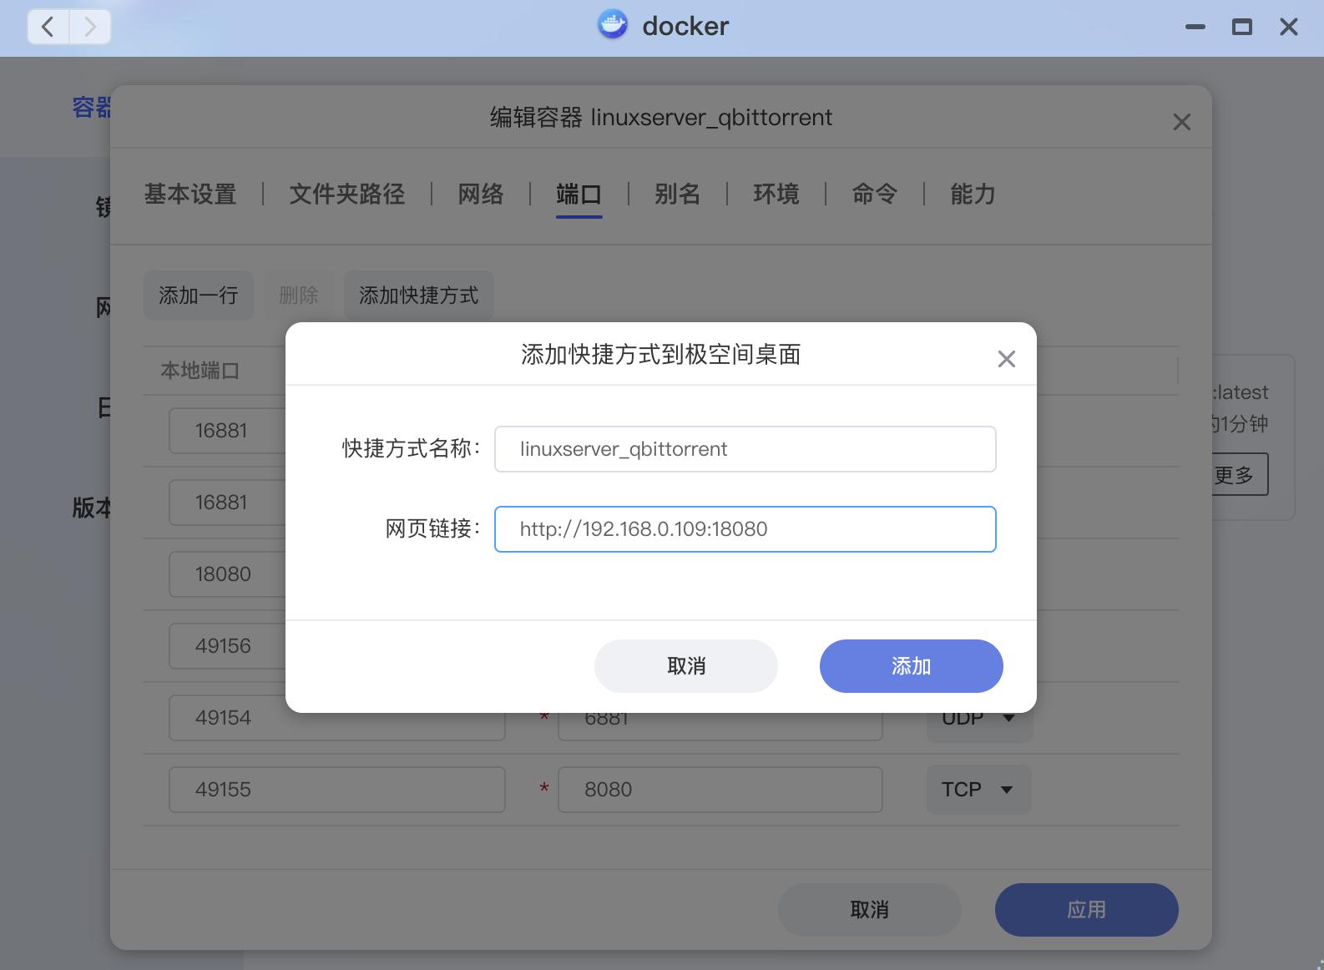Open the TCP protocol dropdown
Viewport: 1324px width, 970px height.
[978, 790]
